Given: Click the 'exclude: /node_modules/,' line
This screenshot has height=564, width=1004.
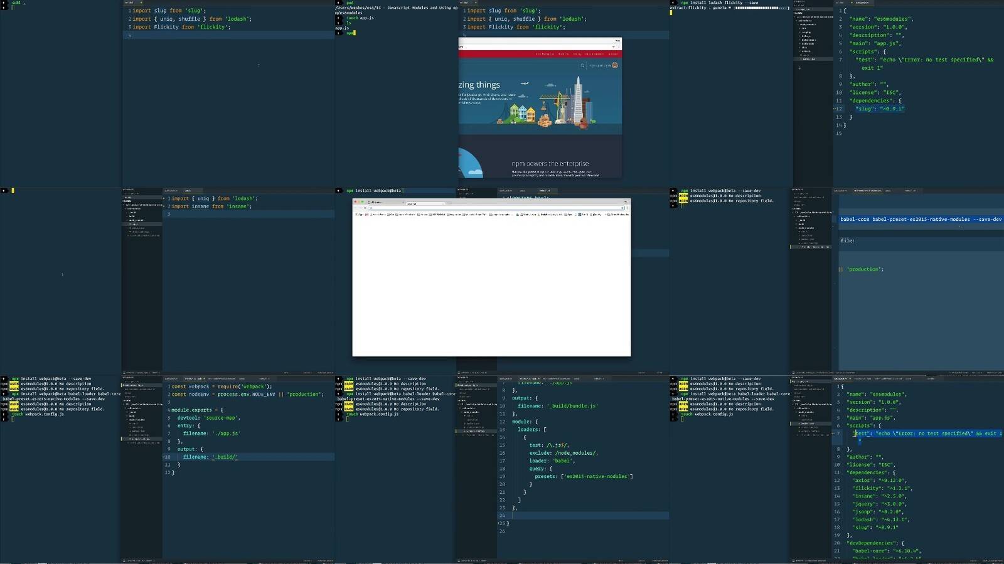Looking at the screenshot, I should point(563,453).
